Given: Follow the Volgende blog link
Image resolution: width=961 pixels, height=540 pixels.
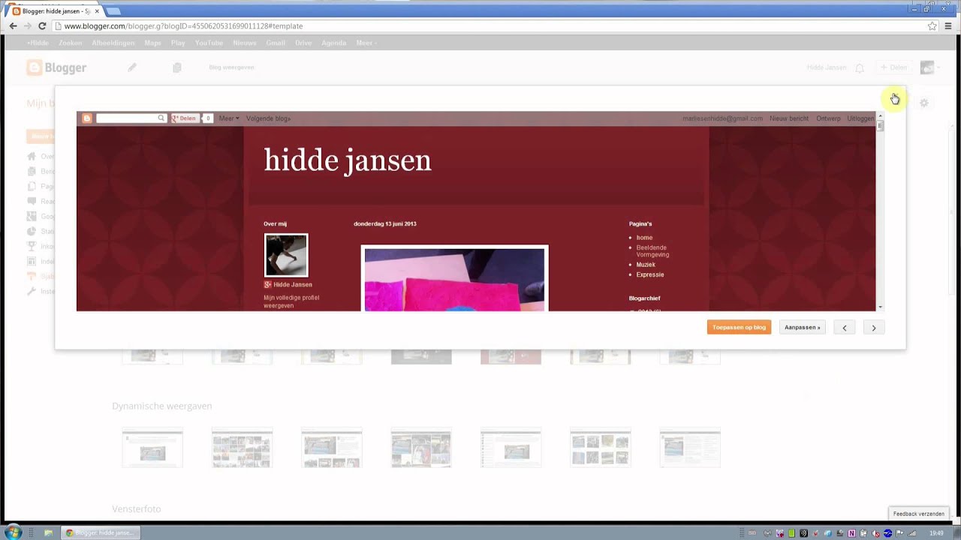Looking at the screenshot, I should point(268,118).
